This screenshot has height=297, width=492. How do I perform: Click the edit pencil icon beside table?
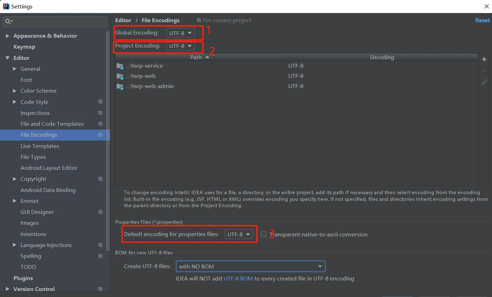(x=484, y=82)
